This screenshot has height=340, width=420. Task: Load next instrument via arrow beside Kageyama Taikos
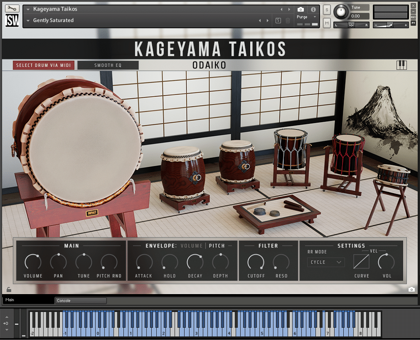click(x=289, y=9)
